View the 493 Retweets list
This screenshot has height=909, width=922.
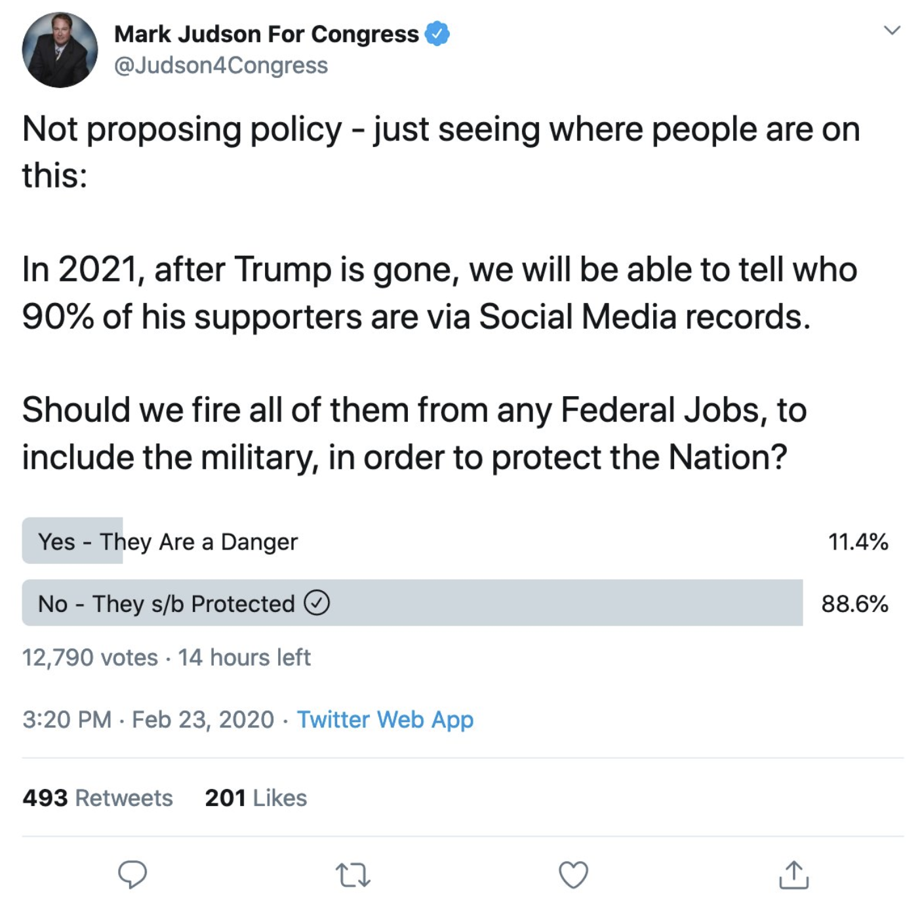(x=98, y=798)
